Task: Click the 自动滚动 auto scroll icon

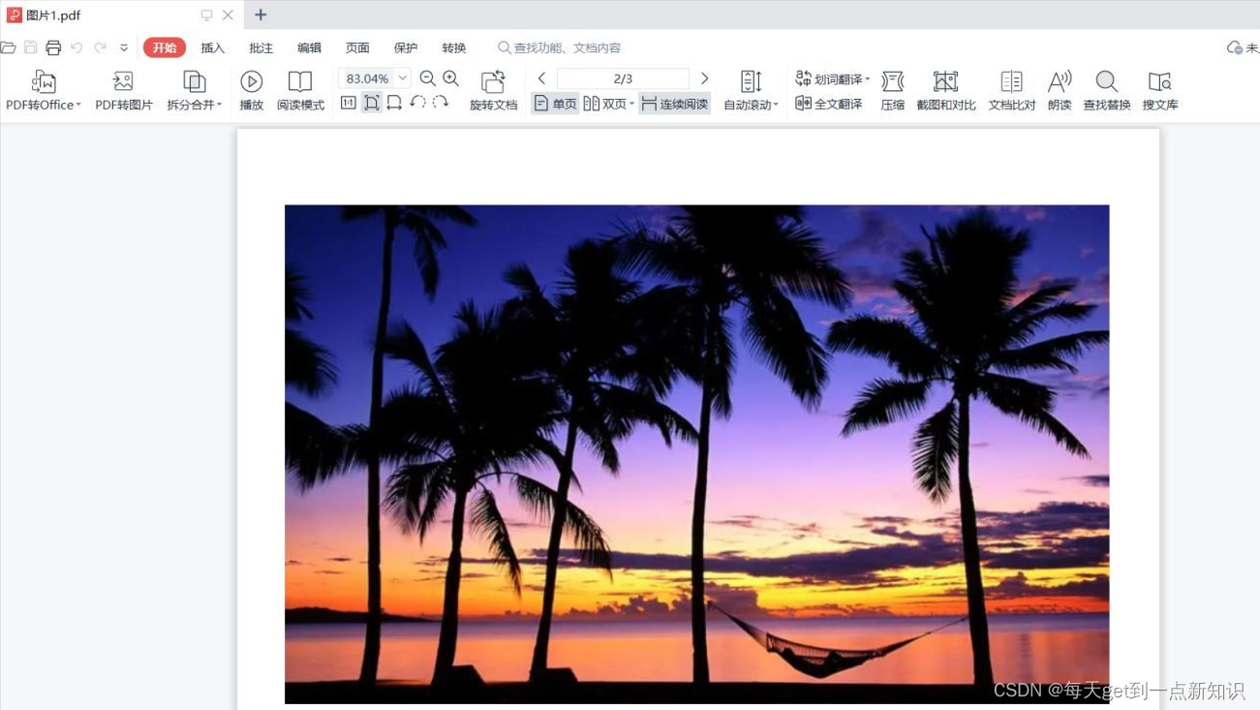Action: tap(751, 81)
